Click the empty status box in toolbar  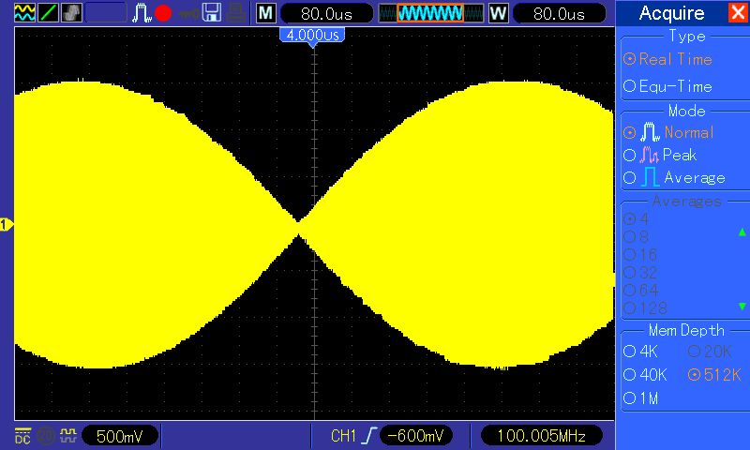pos(106,13)
